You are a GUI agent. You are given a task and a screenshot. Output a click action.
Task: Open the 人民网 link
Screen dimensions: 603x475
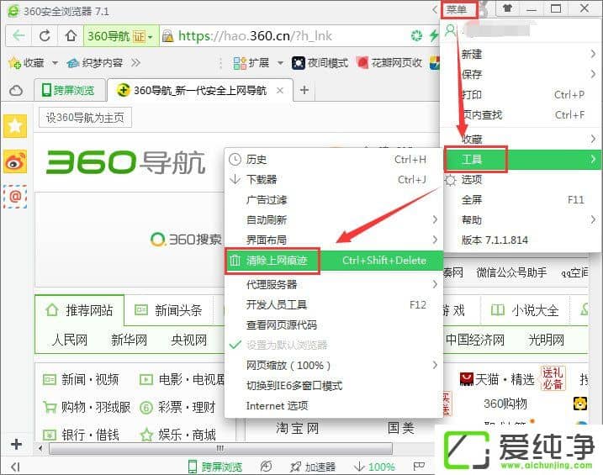pos(69,340)
